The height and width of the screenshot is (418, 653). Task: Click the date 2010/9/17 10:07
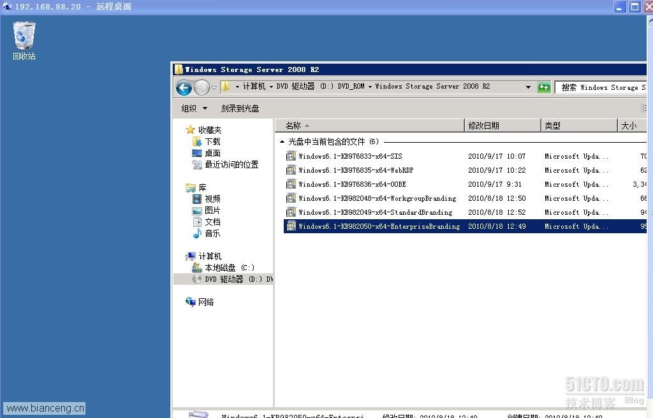coord(497,156)
